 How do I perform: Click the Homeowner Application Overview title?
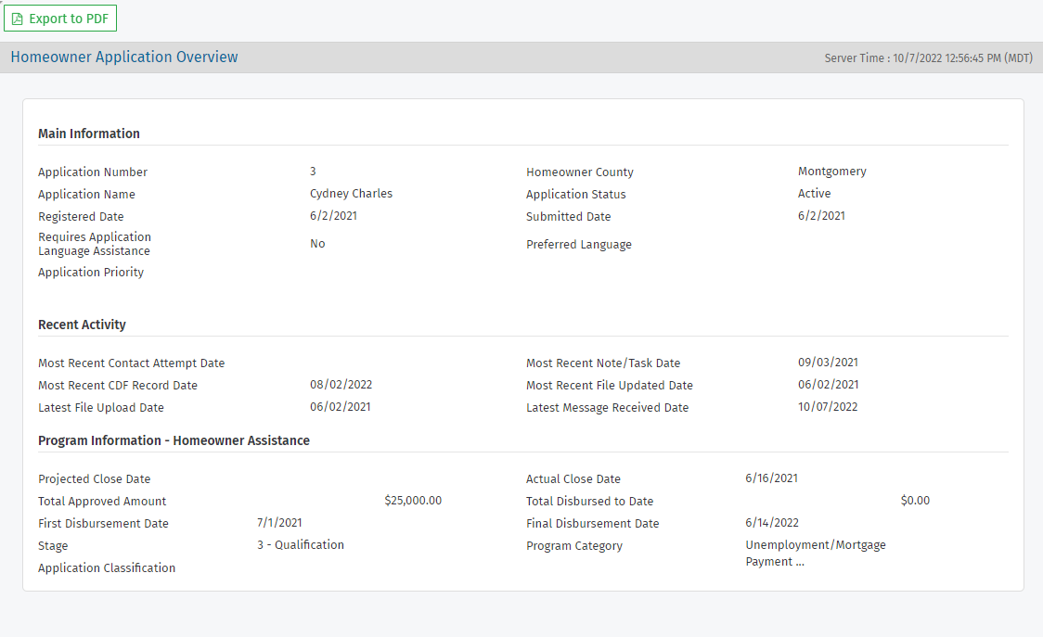point(124,57)
